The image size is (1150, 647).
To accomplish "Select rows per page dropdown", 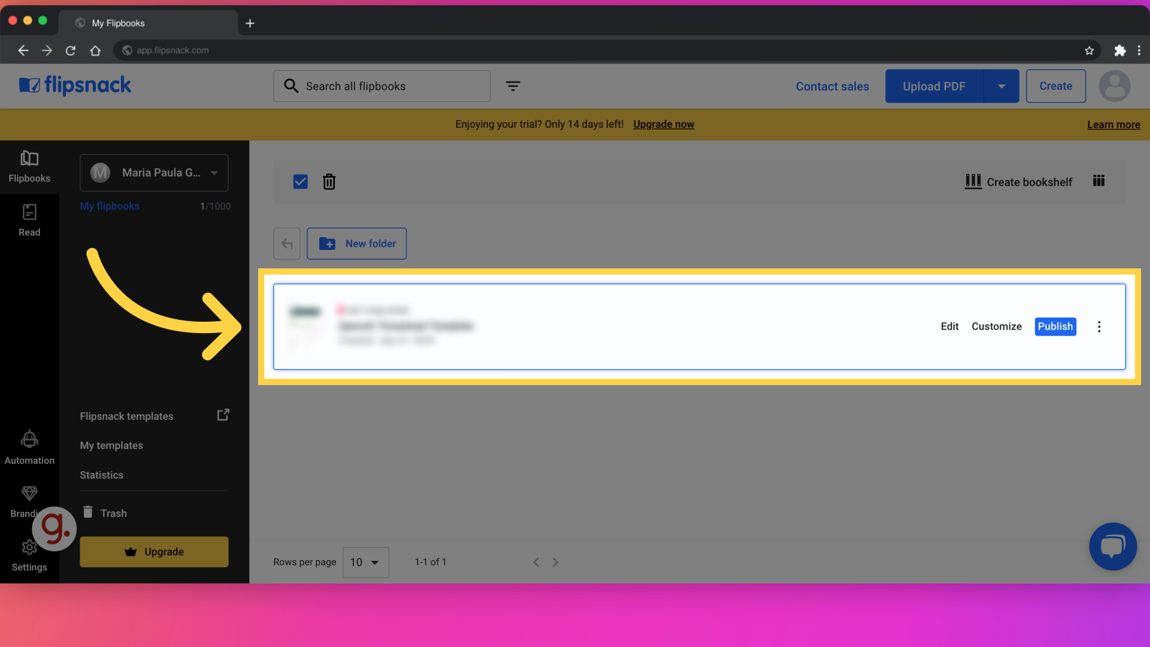I will tap(364, 562).
